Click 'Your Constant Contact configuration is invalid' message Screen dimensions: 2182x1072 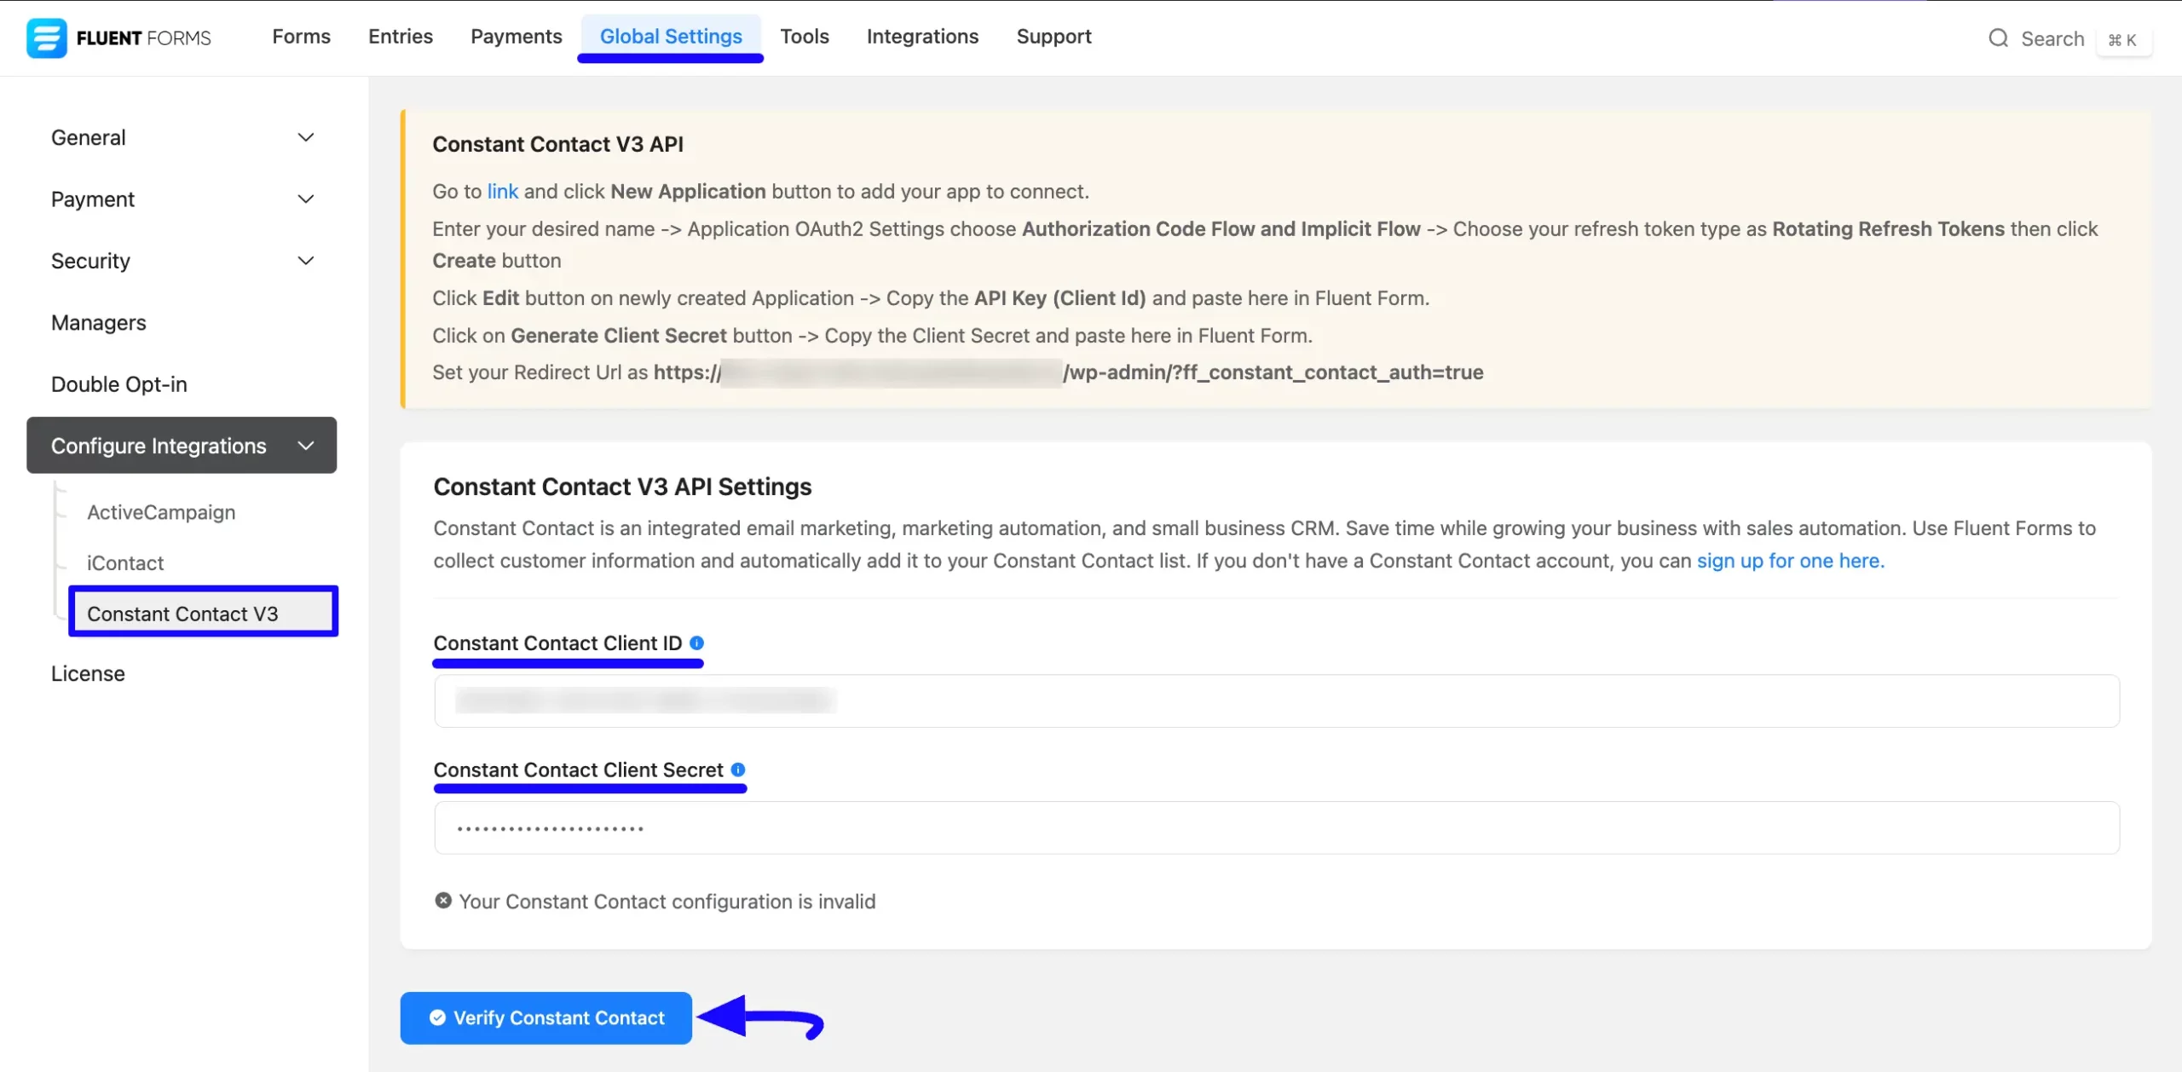(667, 902)
